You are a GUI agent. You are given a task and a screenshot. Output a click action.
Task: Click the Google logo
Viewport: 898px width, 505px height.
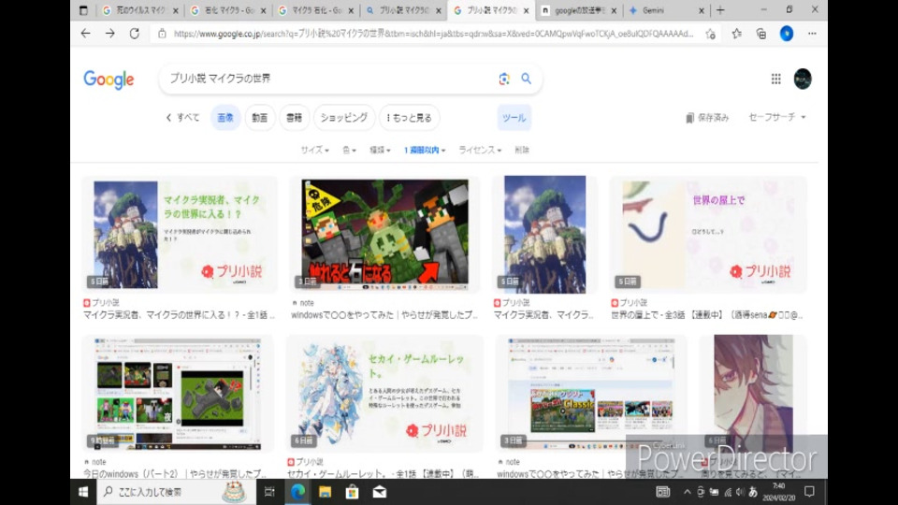click(109, 79)
